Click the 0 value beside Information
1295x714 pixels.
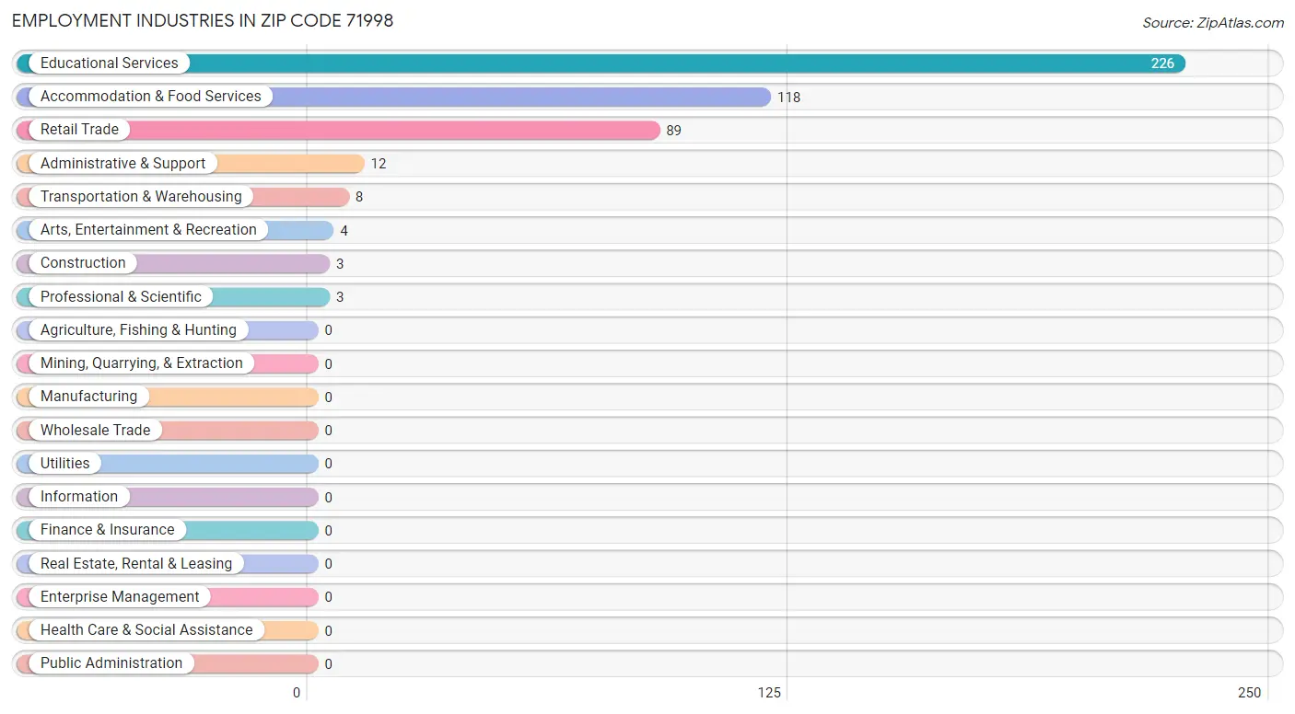(x=328, y=498)
